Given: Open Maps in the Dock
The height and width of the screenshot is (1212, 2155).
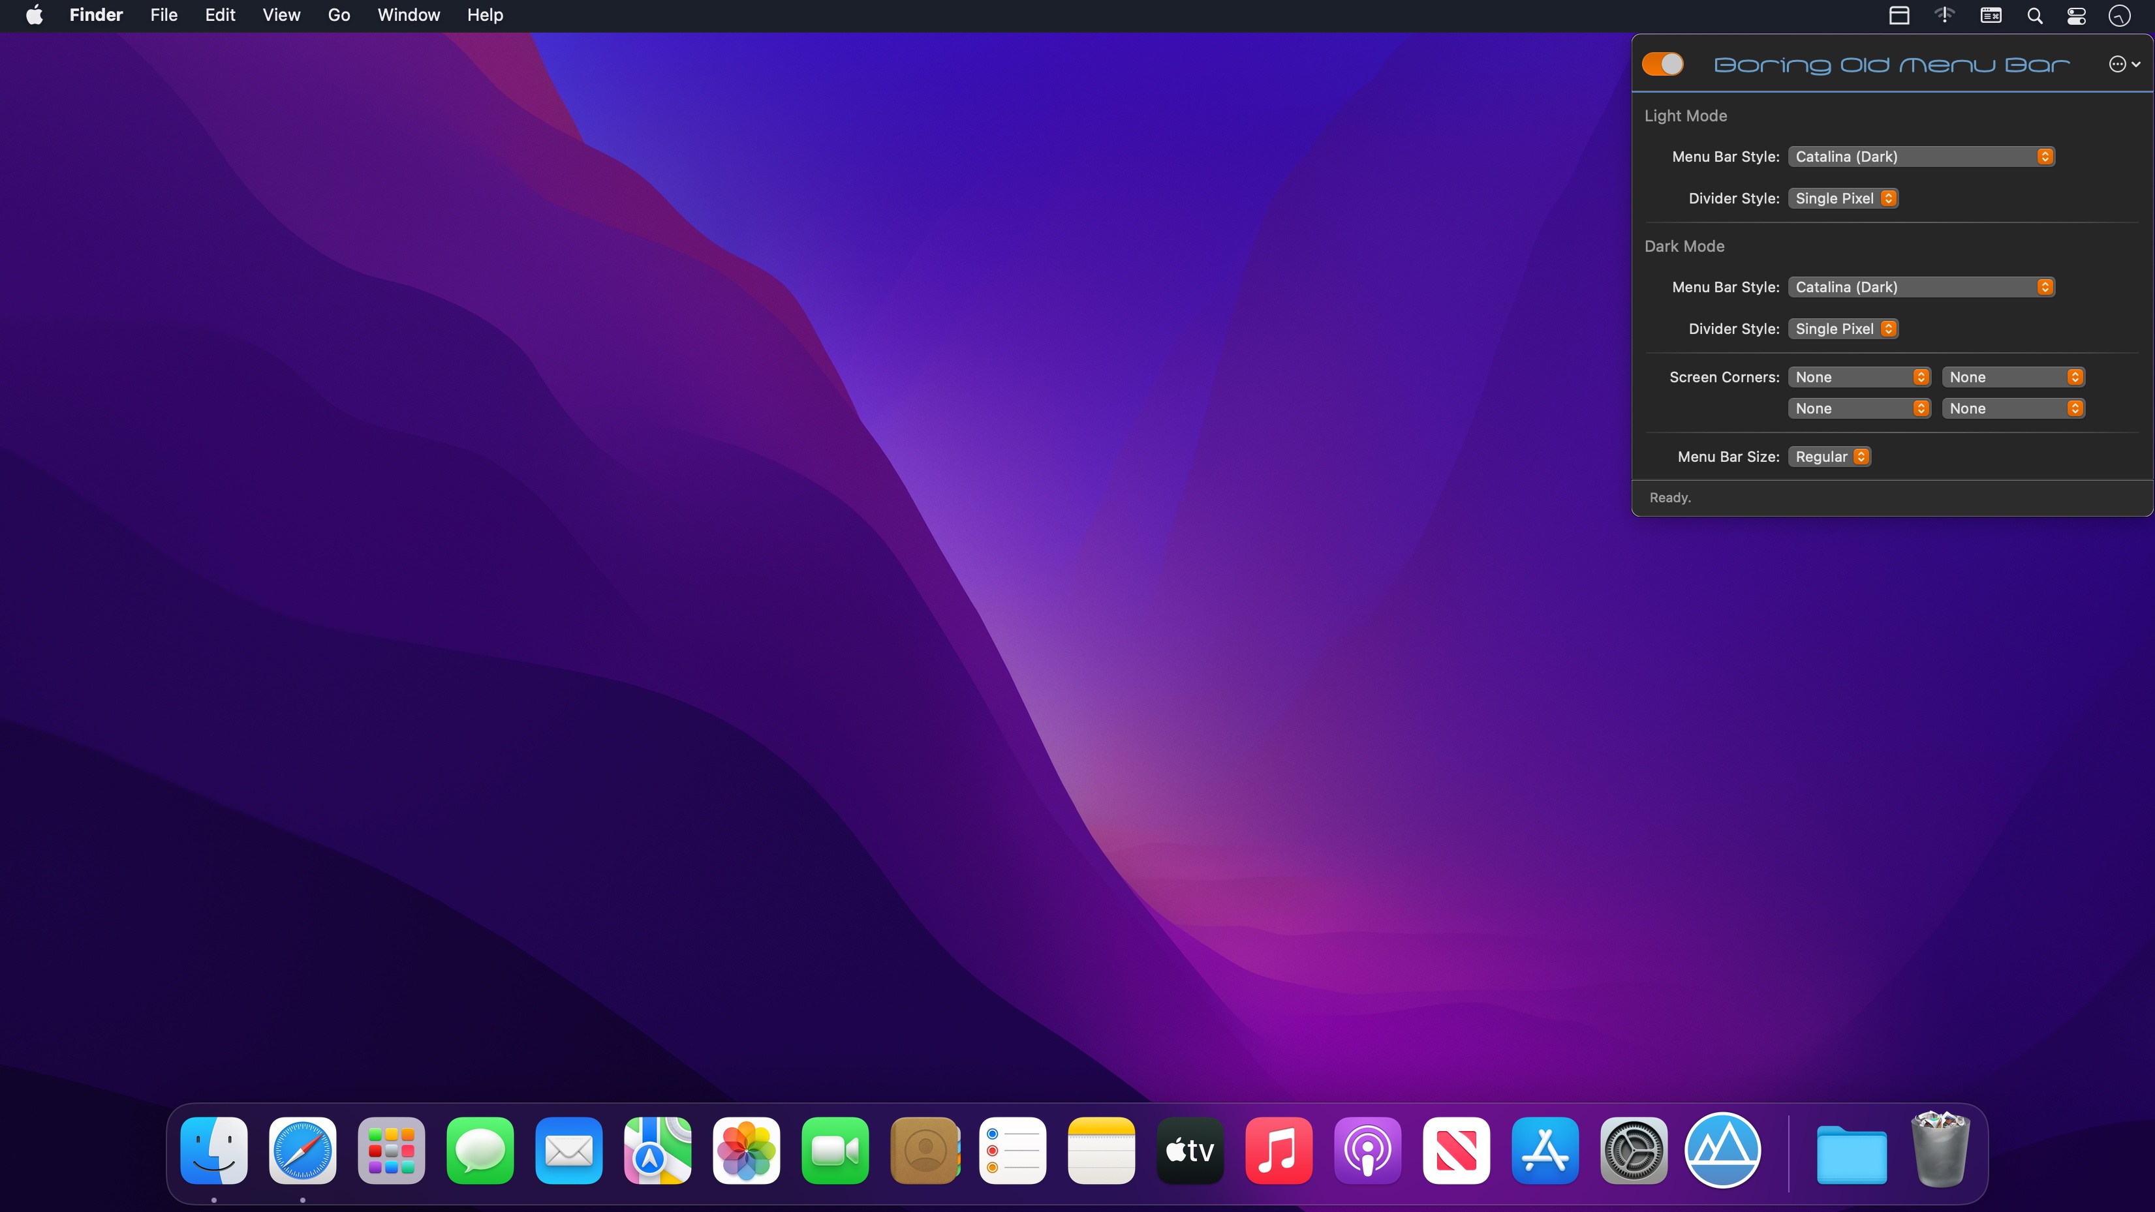Looking at the screenshot, I should pos(658,1150).
